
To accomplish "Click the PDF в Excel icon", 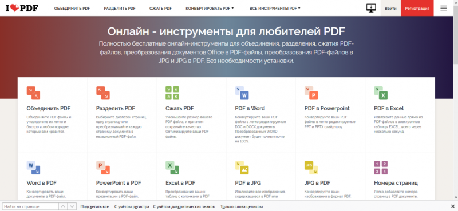I will point(381,93).
